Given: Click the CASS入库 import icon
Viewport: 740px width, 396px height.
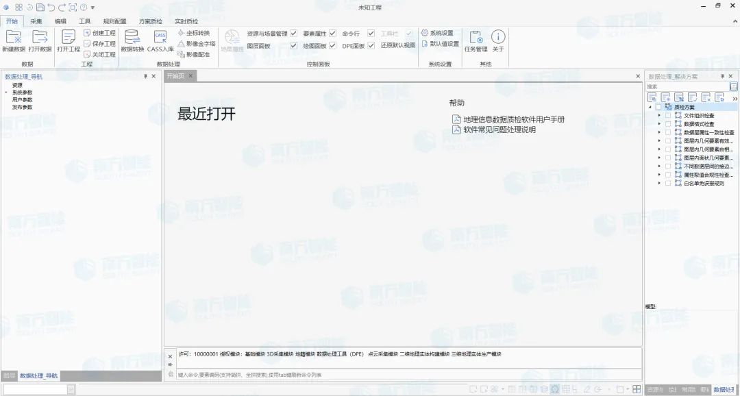Looking at the screenshot, I should pyautogui.click(x=160, y=37).
